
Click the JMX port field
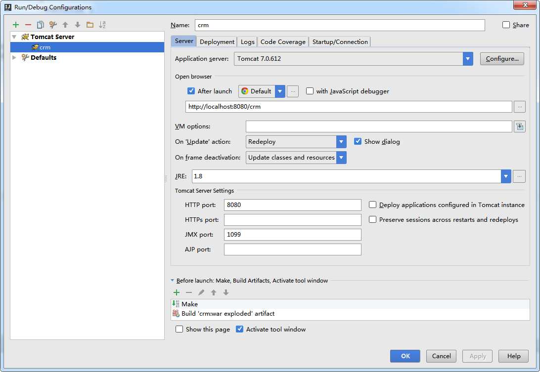tap(292, 235)
